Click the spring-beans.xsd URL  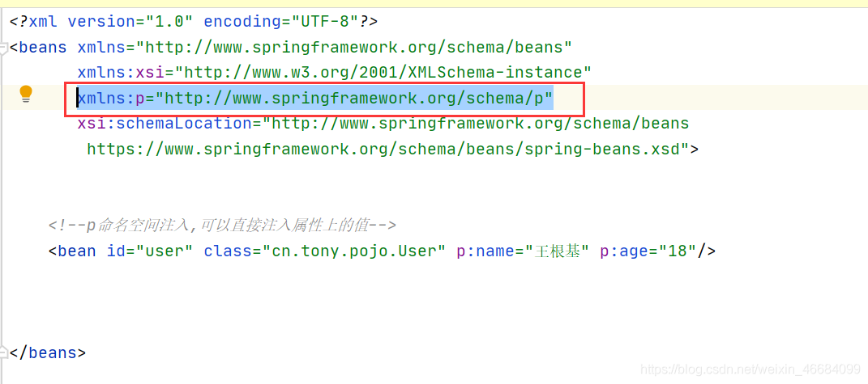pyautogui.click(x=387, y=149)
